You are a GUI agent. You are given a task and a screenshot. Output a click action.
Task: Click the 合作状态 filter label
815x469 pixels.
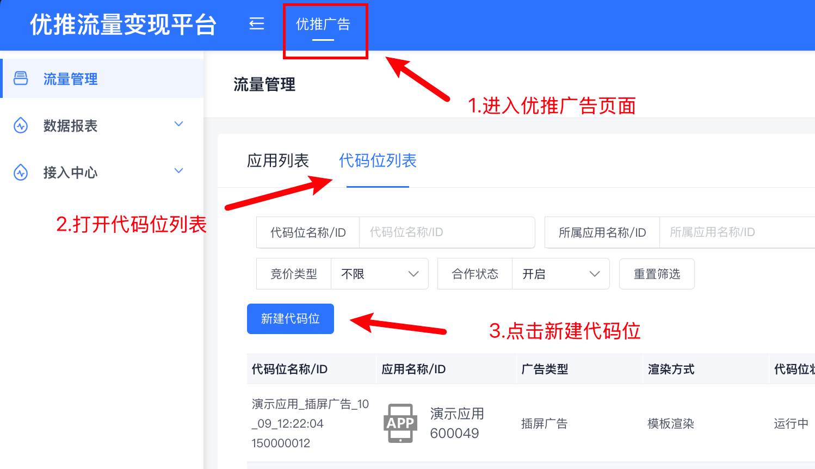click(475, 274)
